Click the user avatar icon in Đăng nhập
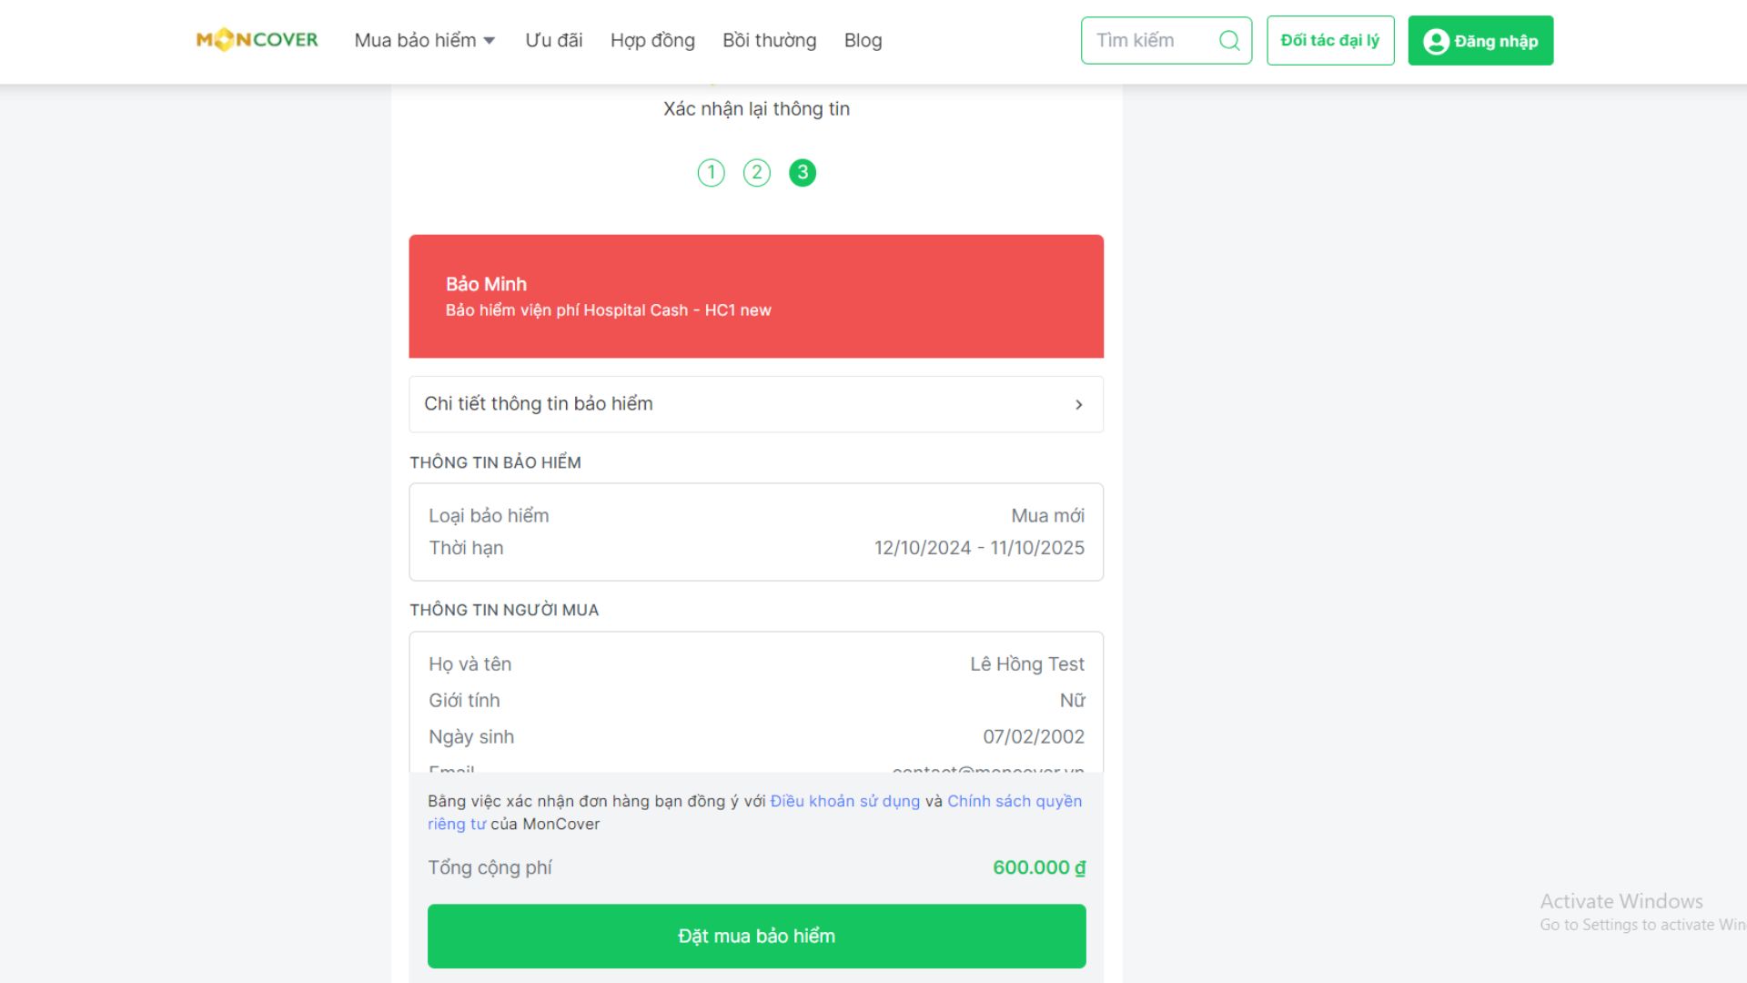This screenshot has height=983, width=1747. click(1436, 41)
